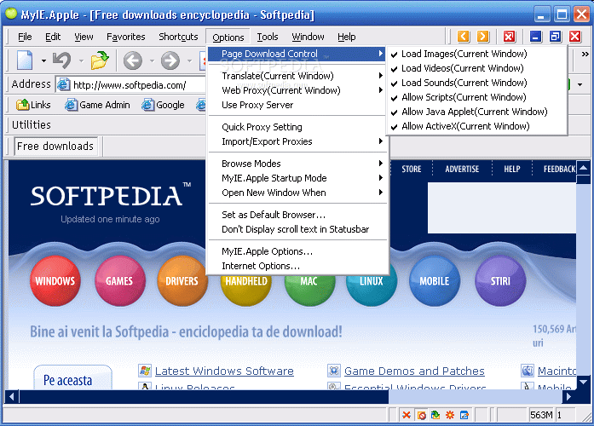Toggle Use Proxy Server option
The height and width of the screenshot is (426, 594).
coord(297,105)
